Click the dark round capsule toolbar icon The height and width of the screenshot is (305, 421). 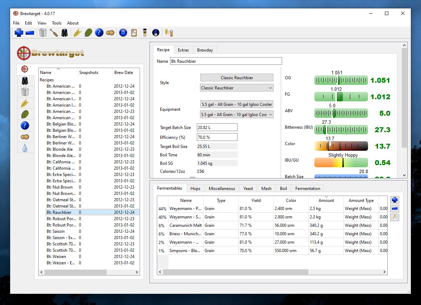point(155,33)
